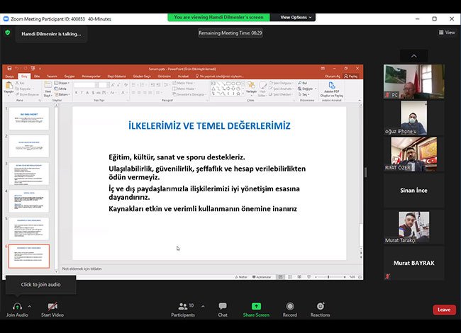Screen dimensions: 461x333
Task: Click the Açıklamalar comments button in status bar
Action: point(262,277)
